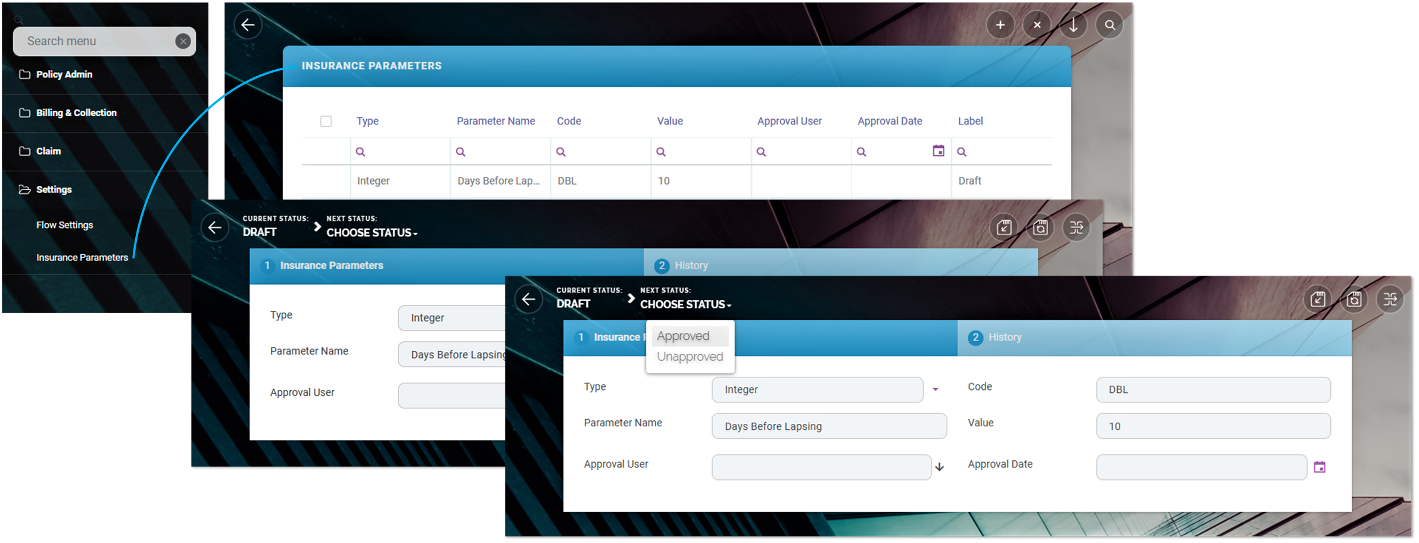
Task: Click the Approval Date field in the front form
Action: pyautogui.click(x=1202, y=467)
